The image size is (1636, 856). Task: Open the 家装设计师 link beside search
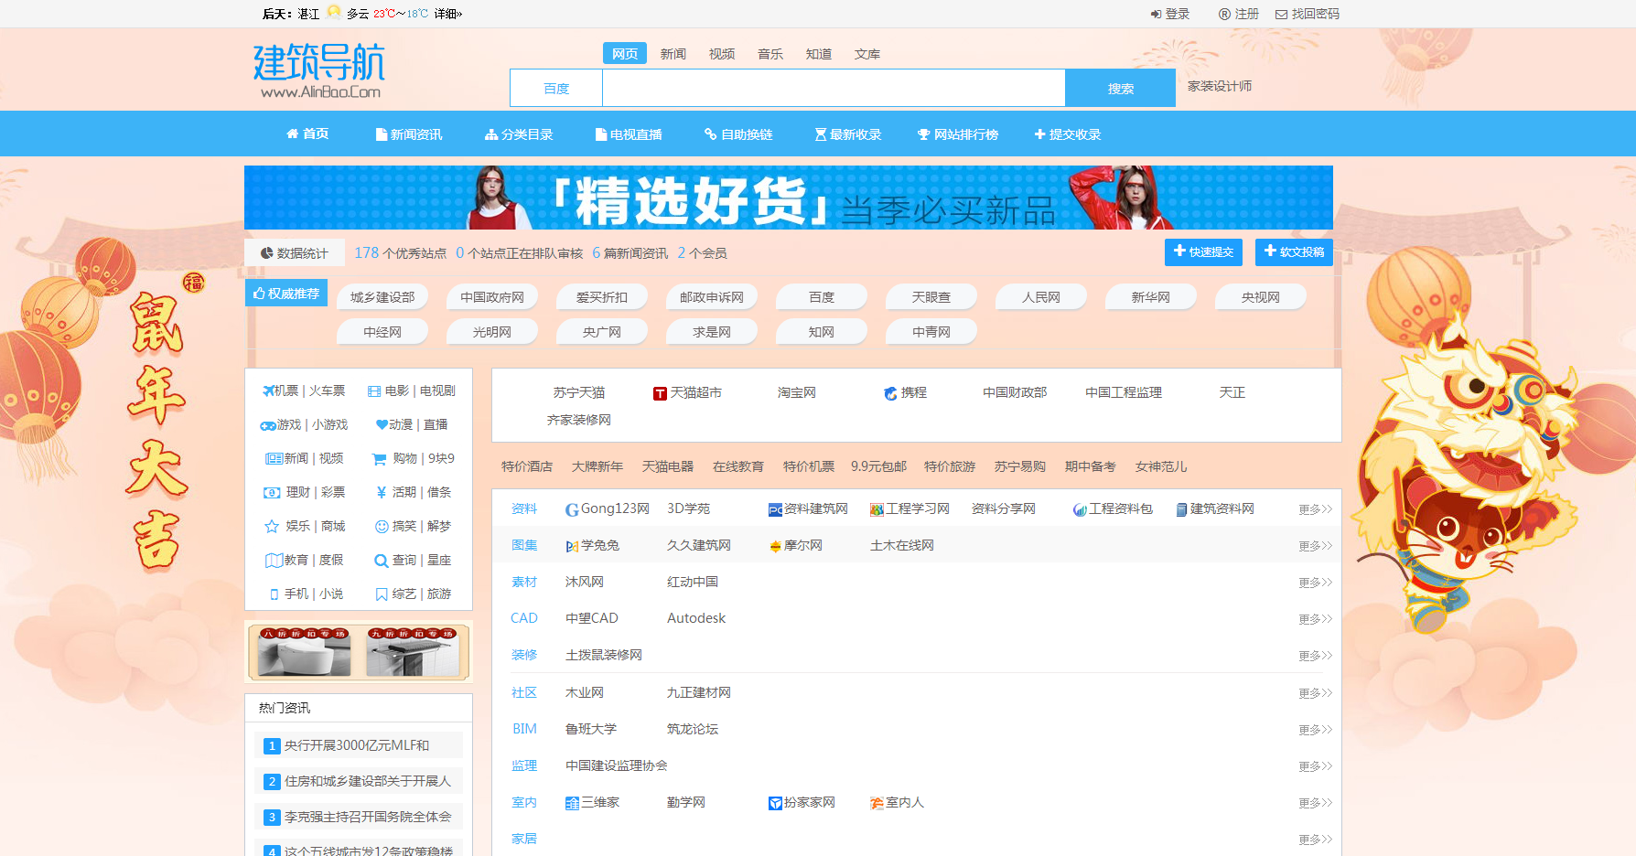click(1220, 86)
